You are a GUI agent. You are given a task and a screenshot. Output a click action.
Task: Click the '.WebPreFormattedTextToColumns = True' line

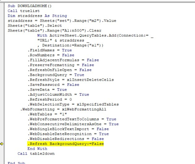click(x=72, y=119)
